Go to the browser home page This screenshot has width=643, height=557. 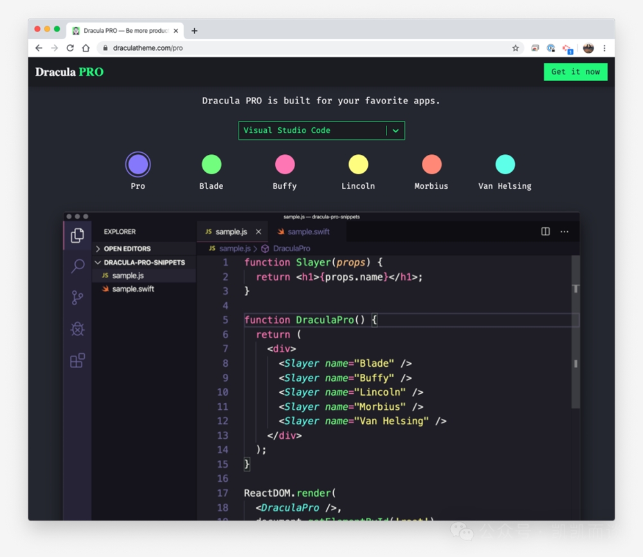pos(86,48)
